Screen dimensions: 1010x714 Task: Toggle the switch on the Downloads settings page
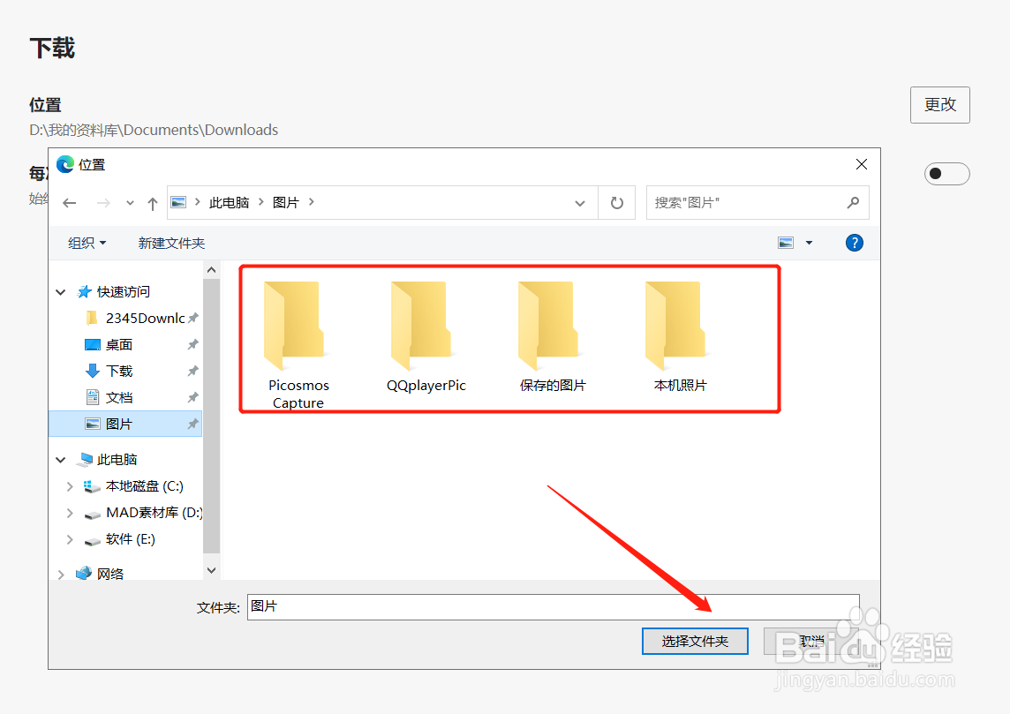(946, 174)
